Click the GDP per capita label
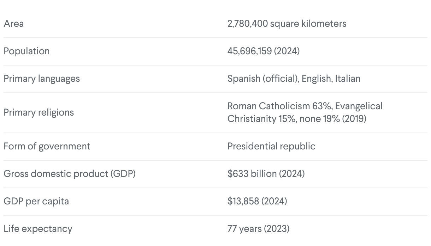 [x=36, y=201]
